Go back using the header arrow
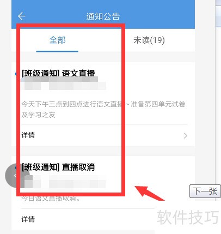Viewport: 221px width, 234px height. point(22,16)
